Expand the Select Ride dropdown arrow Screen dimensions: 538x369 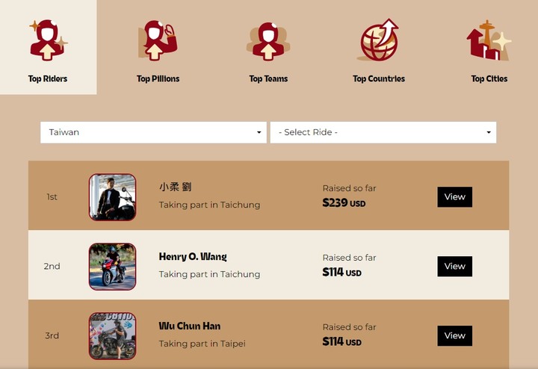(x=489, y=132)
